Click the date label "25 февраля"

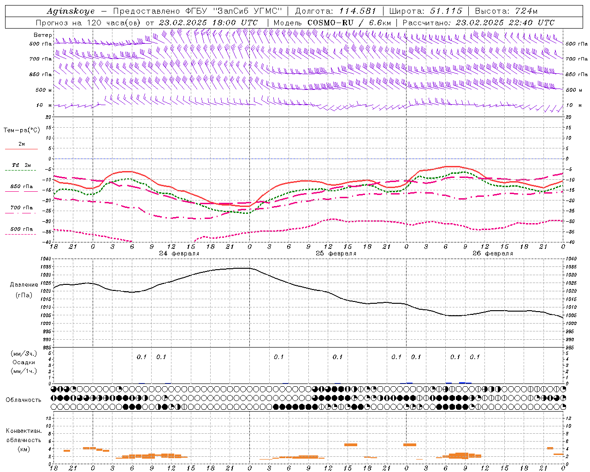pos(336,254)
